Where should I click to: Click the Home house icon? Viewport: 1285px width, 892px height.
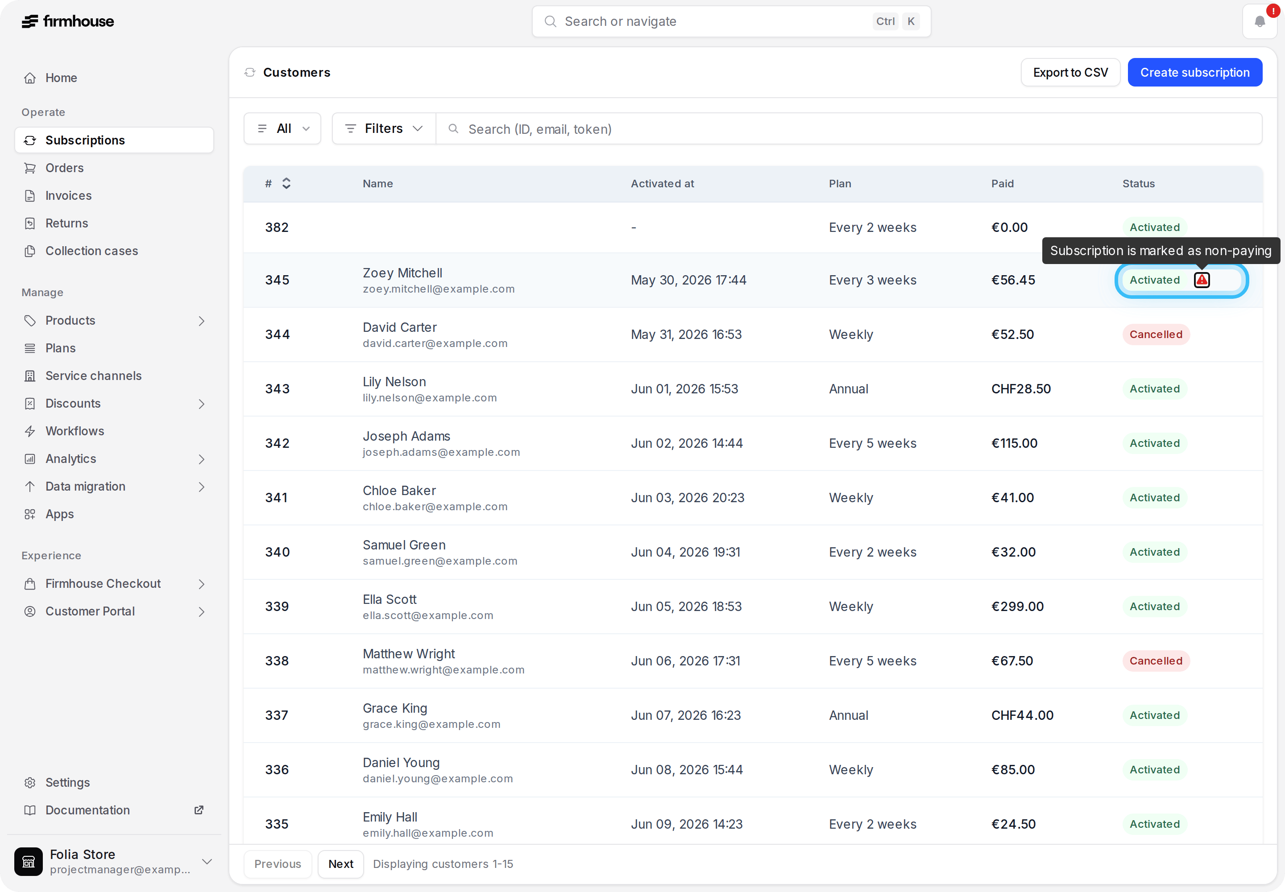pyautogui.click(x=30, y=78)
